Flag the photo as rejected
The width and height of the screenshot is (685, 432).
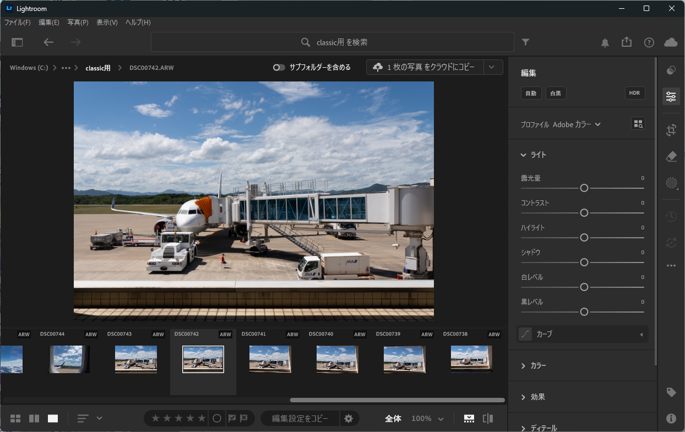pos(243,419)
